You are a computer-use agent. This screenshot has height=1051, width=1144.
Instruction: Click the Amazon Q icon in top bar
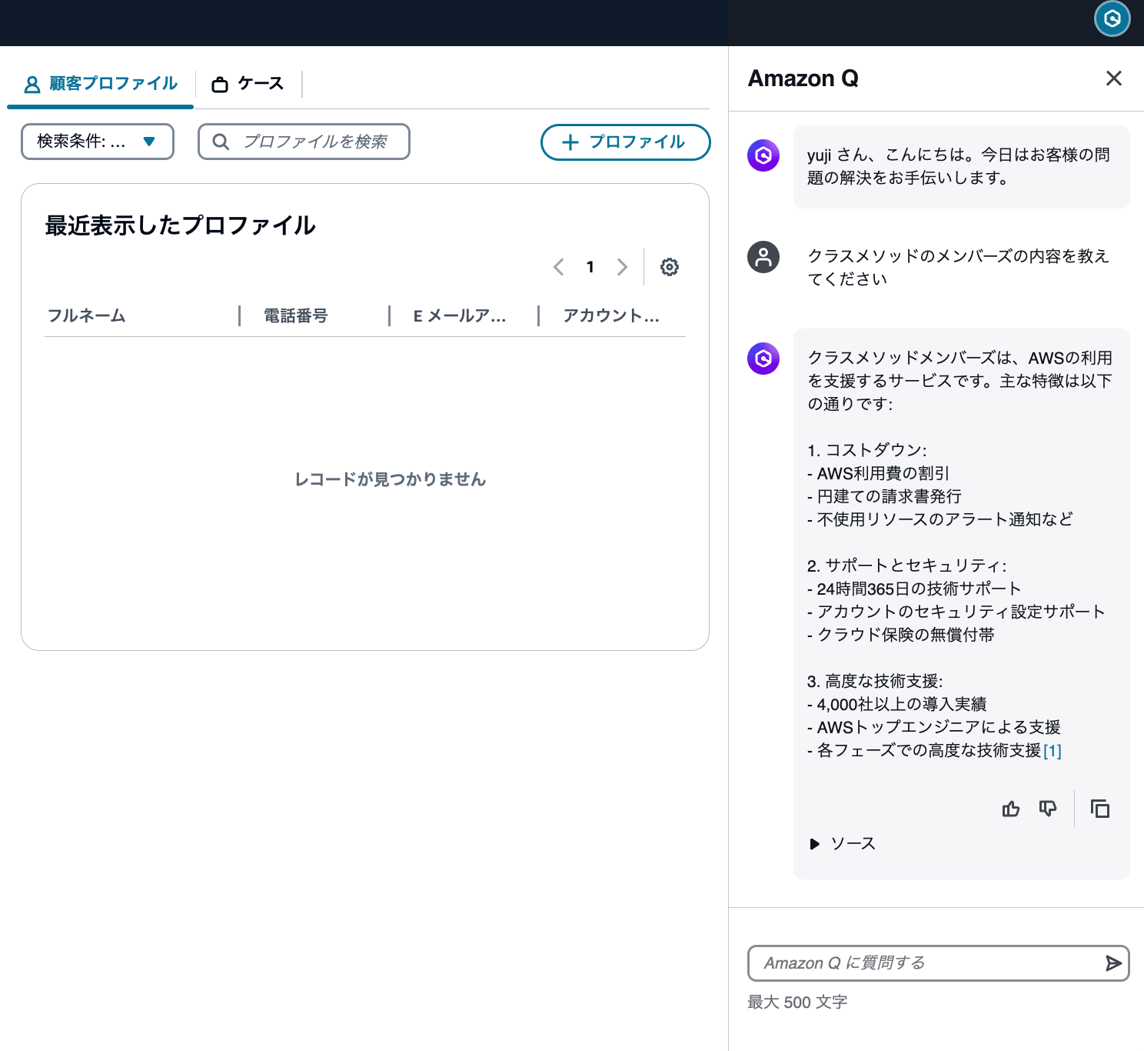(x=1112, y=18)
